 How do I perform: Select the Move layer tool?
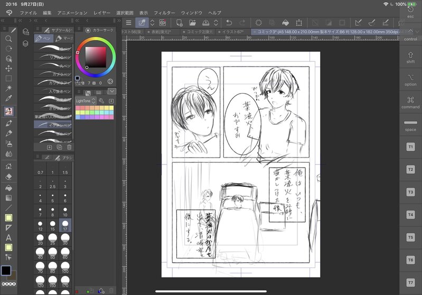(x=8, y=68)
